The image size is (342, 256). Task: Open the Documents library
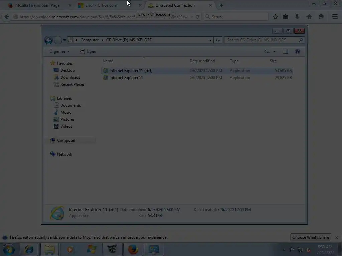[70, 105]
